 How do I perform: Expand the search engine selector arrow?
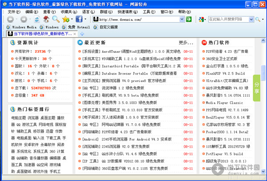coord(205,20)
